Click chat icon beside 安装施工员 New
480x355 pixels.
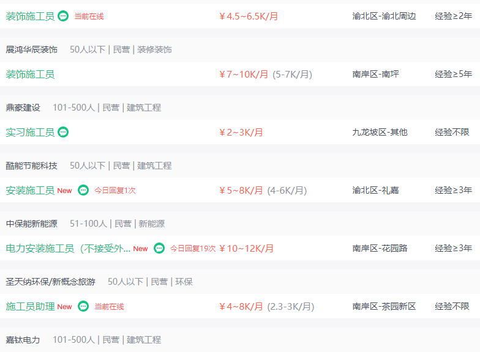click(83, 190)
